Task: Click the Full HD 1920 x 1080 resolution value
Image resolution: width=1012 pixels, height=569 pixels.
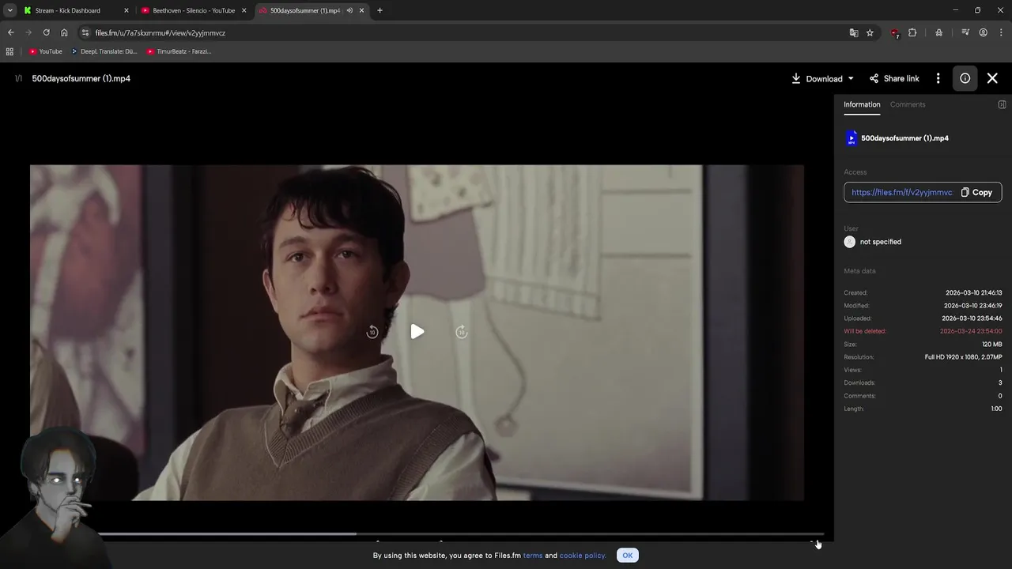Action: tap(963, 357)
